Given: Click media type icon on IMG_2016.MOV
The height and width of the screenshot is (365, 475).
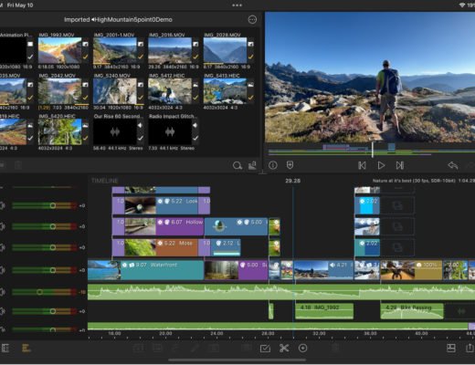Looking at the screenshot, I should (x=195, y=44).
